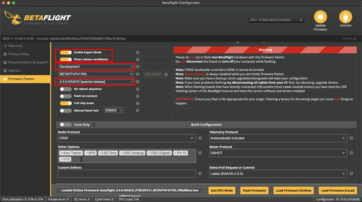Click the Show Log link
The height and width of the screenshot is (202, 362).
(x=350, y=39)
